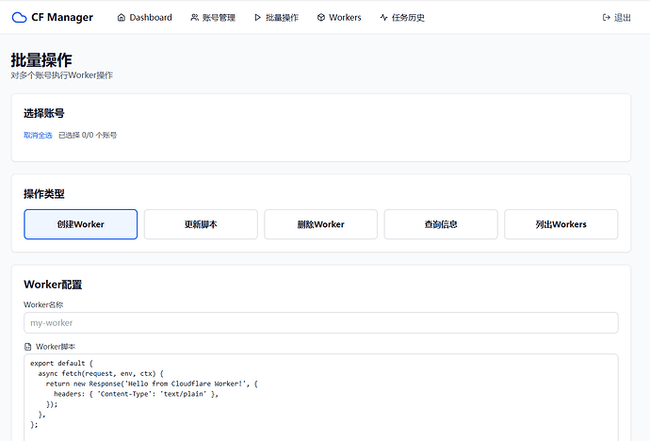The width and height of the screenshot is (650, 441).
Task: Click the 'export default {' code line
Action: pos(61,363)
